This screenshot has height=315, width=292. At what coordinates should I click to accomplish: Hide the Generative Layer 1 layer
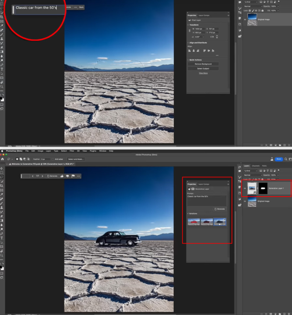point(245,188)
